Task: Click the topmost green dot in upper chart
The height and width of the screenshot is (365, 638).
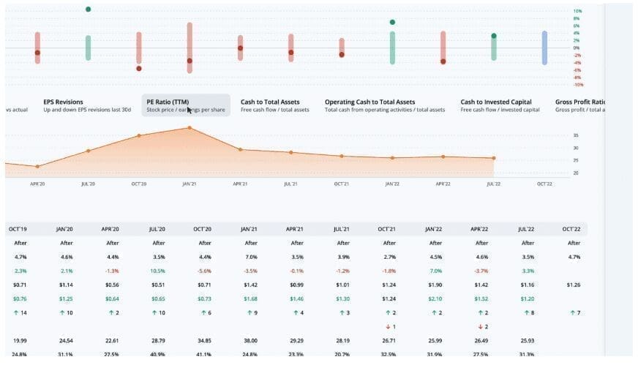Action: point(88,10)
